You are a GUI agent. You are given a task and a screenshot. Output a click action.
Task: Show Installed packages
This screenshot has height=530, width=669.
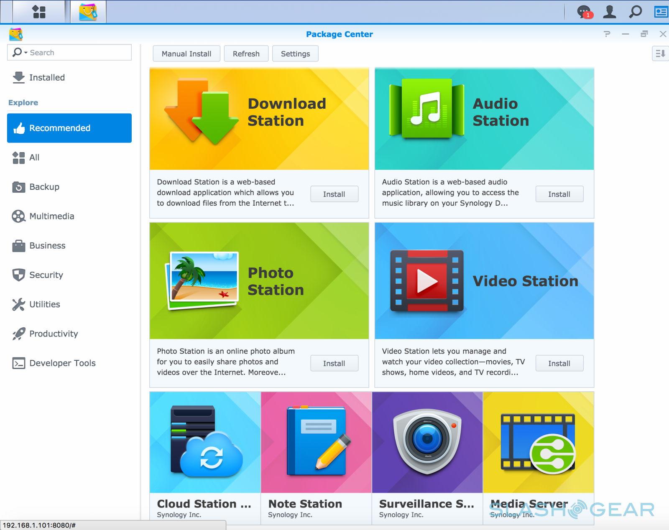69,78
